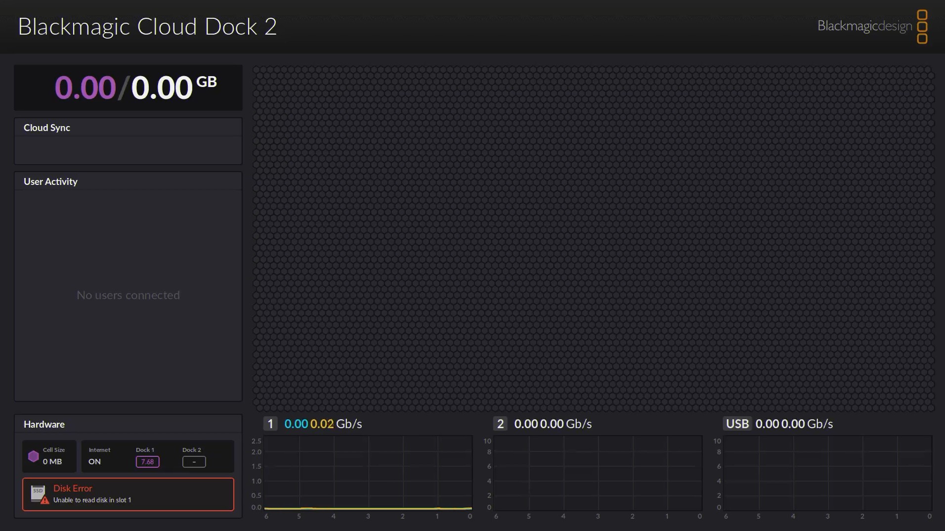The image size is (945, 531).
Task: Click the "Blackmagic Cloud Dock 2" title
Action: (147, 27)
